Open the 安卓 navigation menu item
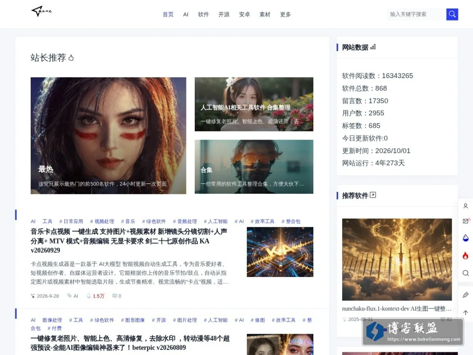 pos(244,14)
